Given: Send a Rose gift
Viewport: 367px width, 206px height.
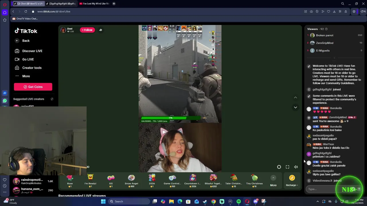Looking at the screenshot, I should [70, 181].
